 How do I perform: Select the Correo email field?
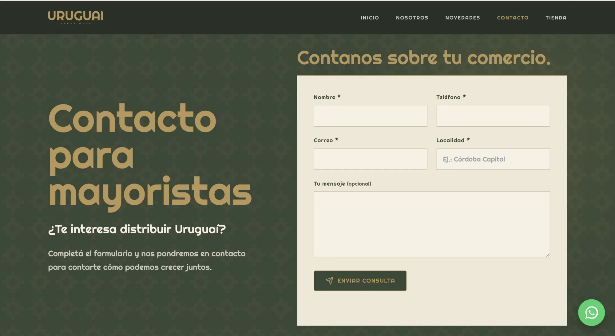point(370,159)
